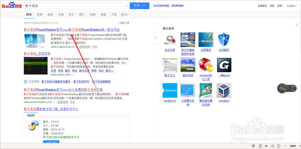Viewport: 301px width, 149px height.
Task: Expand the 设置 dropdown
Action: (x=280, y=6)
